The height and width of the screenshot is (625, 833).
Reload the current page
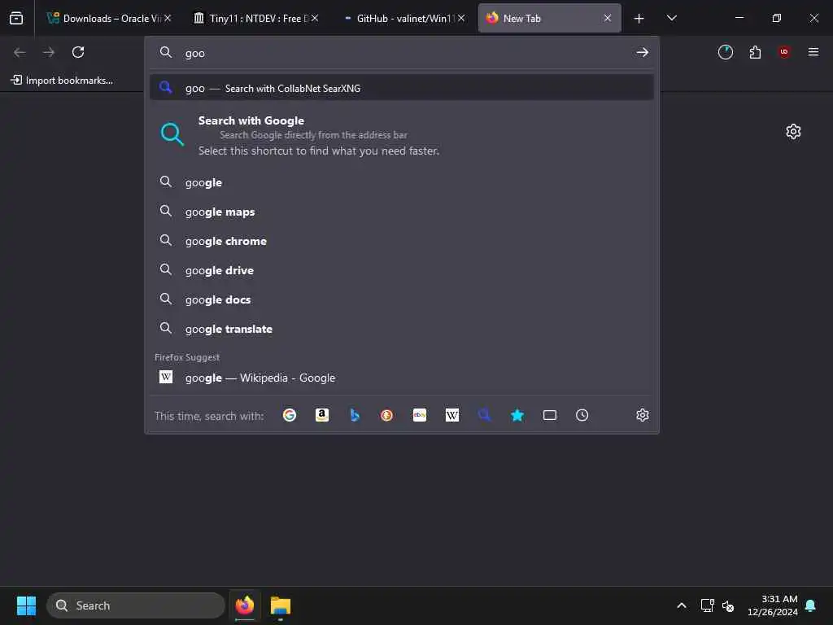(x=78, y=52)
